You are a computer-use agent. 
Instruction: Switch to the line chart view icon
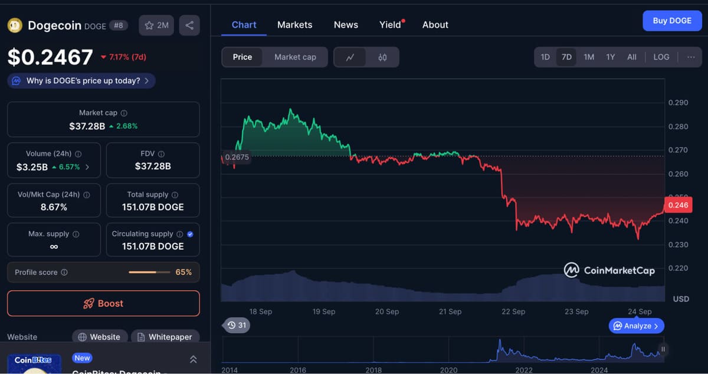[x=350, y=57]
